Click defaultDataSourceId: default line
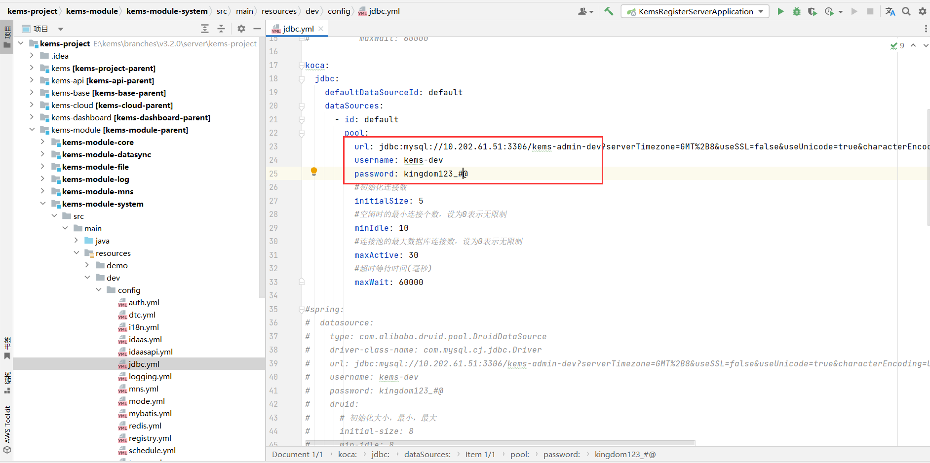930x463 pixels. [393, 92]
